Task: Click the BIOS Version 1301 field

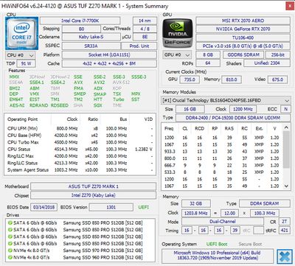Action: (x=111, y=207)
